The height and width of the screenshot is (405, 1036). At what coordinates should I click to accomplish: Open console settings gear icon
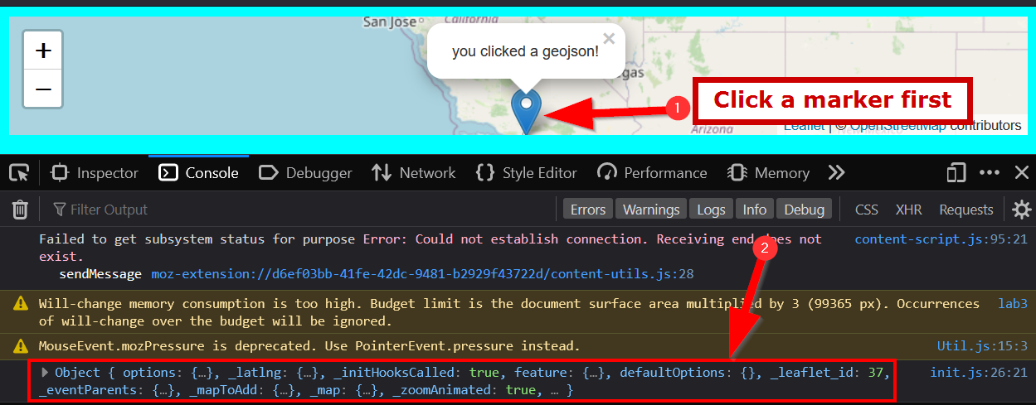pos(1022,210)
